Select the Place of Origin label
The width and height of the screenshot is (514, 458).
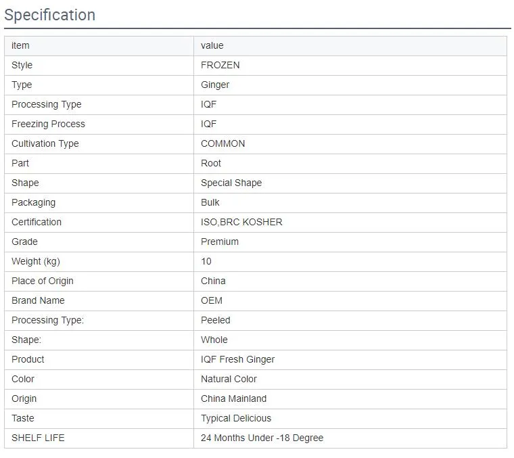[x=43, y=281]
